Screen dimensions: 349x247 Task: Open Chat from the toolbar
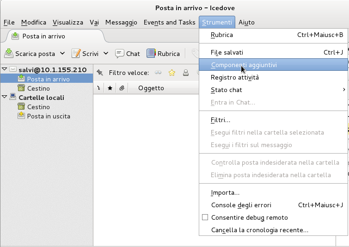pos(127,54)
